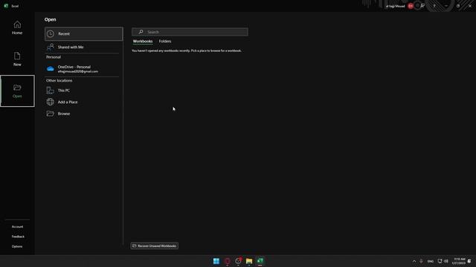Open the New workbook page
Screen dimensions: 476x267
[x=17, y=59]
